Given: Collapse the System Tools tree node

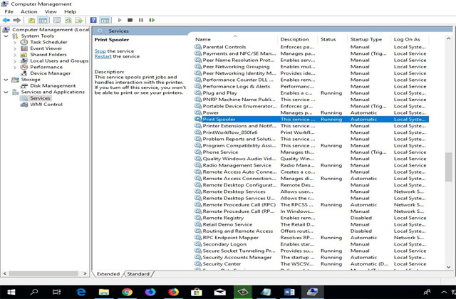Looking at the screenshot, I should 6,36.
